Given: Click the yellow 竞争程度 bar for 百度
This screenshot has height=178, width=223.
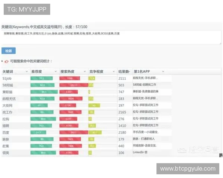Looking at the screenshot, I should click(95, 132).
